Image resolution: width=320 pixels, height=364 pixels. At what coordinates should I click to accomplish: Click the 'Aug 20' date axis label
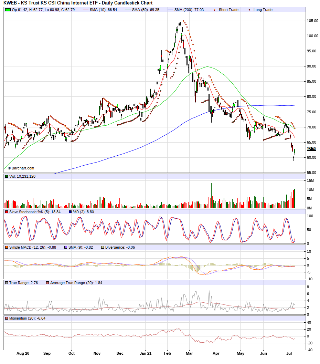pyautogui.click(x=23, y=354)
